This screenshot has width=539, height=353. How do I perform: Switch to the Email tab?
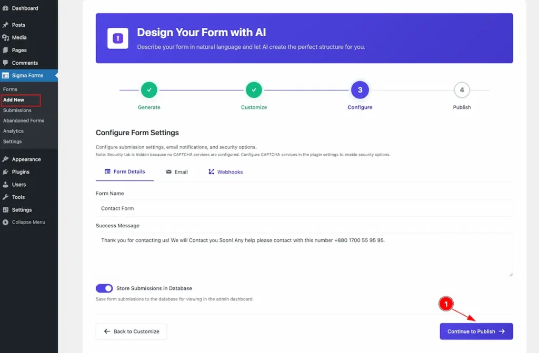coord(177,172)
